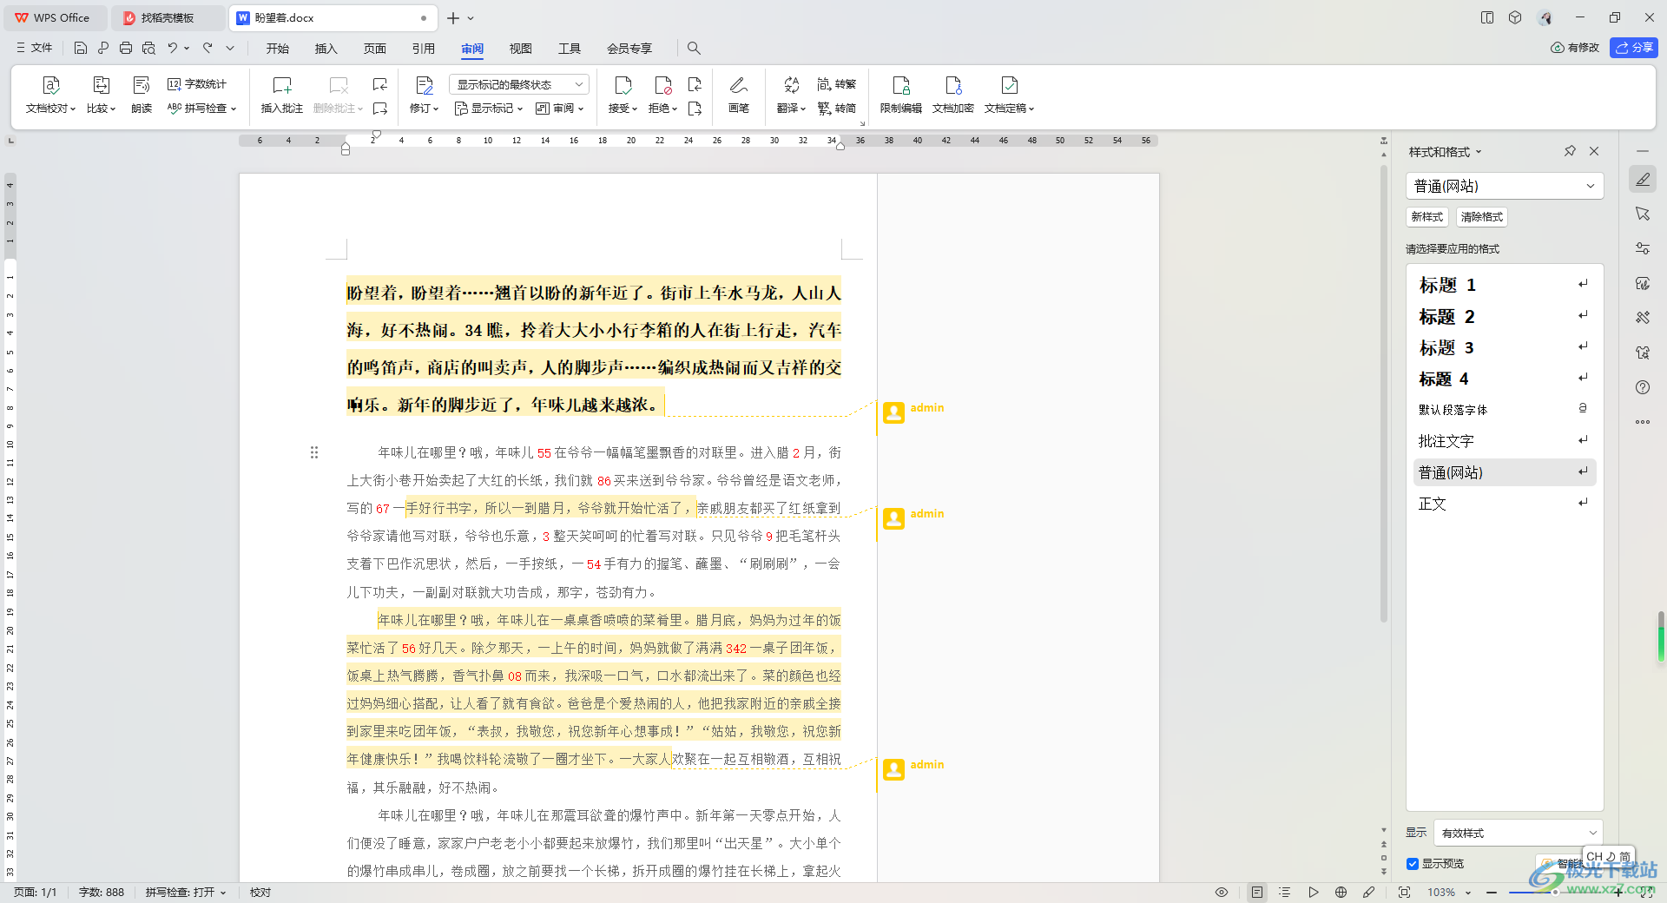Image resolution: width=1667 pixels, height=903 pixels.
Task: Click 拒绝 reject change icon
Action: (x=663, y=85)
